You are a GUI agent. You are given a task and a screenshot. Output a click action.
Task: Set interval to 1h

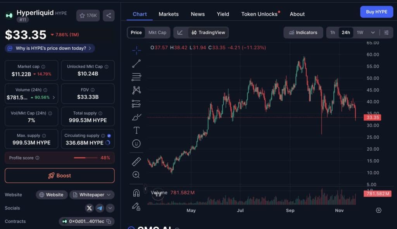pyautogui.click(x=332, y=33)
